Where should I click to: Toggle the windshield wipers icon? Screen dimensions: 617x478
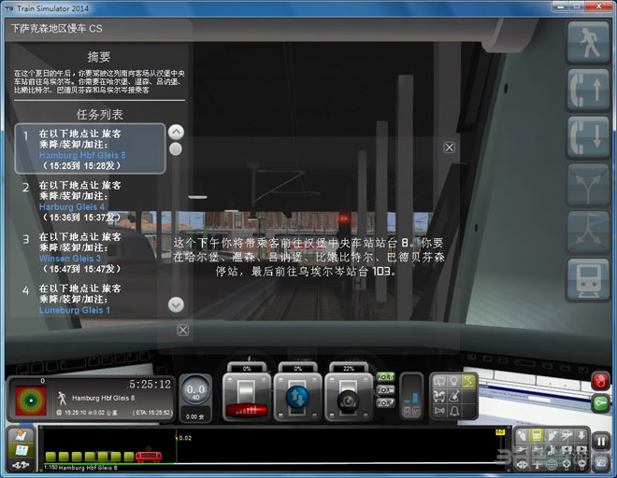[x=439, y=381]
